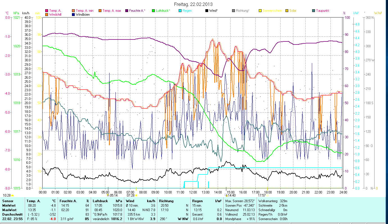This screenshot has width=388, height=224.
Task: Toggle the Temp. A. max legend marker
Action: click(100, 11)
